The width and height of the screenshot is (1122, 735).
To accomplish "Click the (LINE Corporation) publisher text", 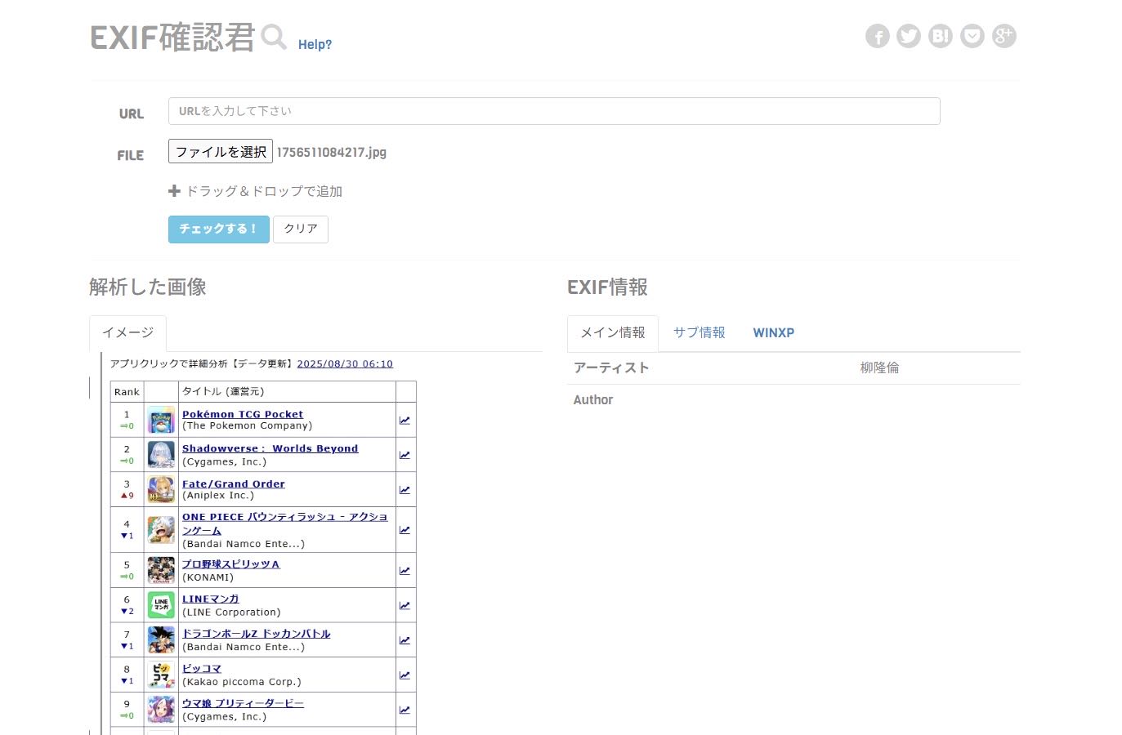I will (231, 612).
